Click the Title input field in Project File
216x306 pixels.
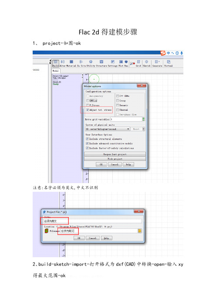(x=93, y=221)
